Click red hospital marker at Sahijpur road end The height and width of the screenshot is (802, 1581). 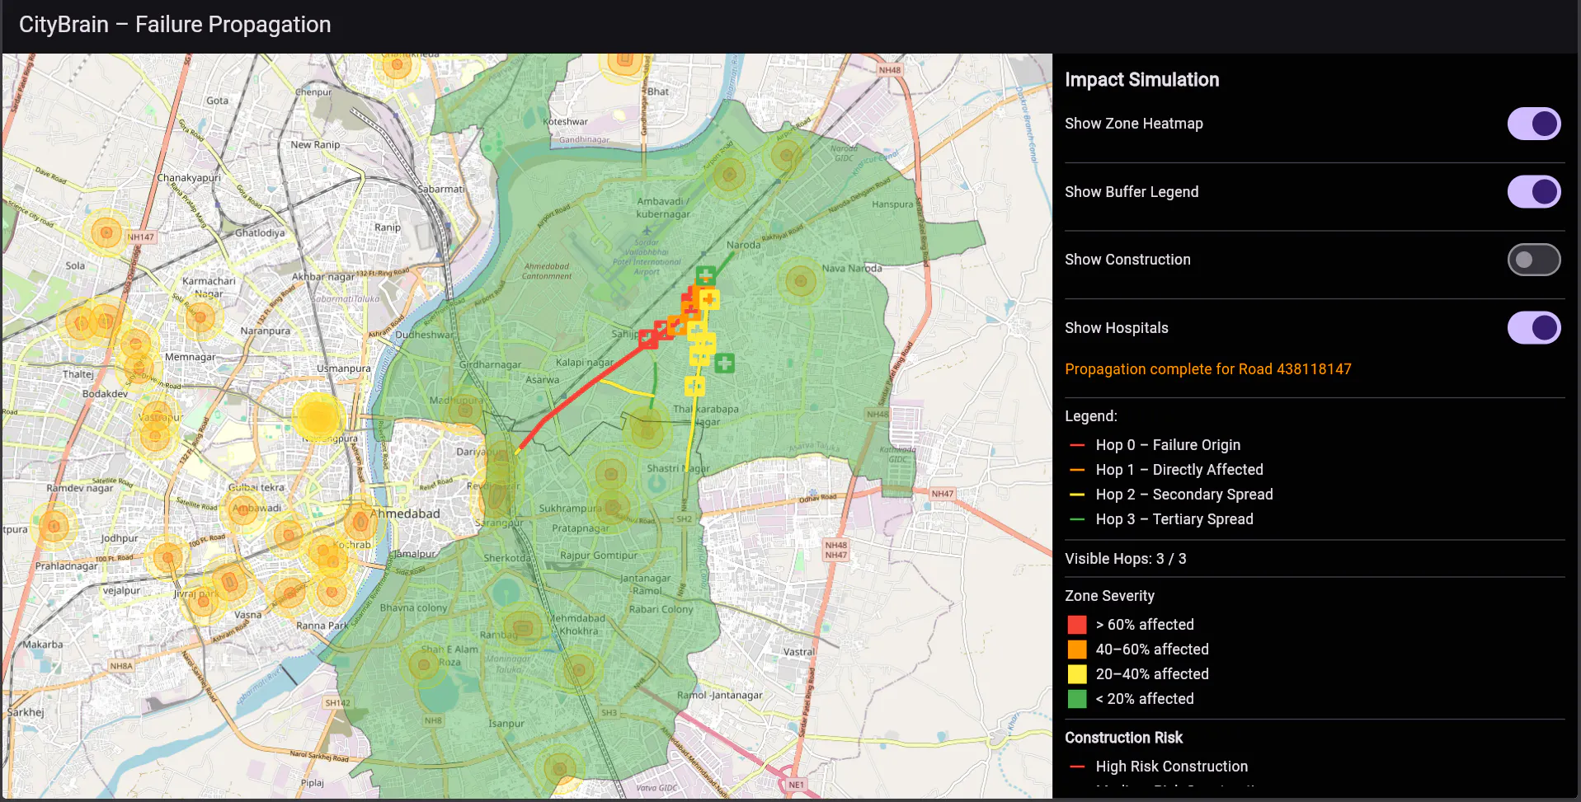point(648,339)
